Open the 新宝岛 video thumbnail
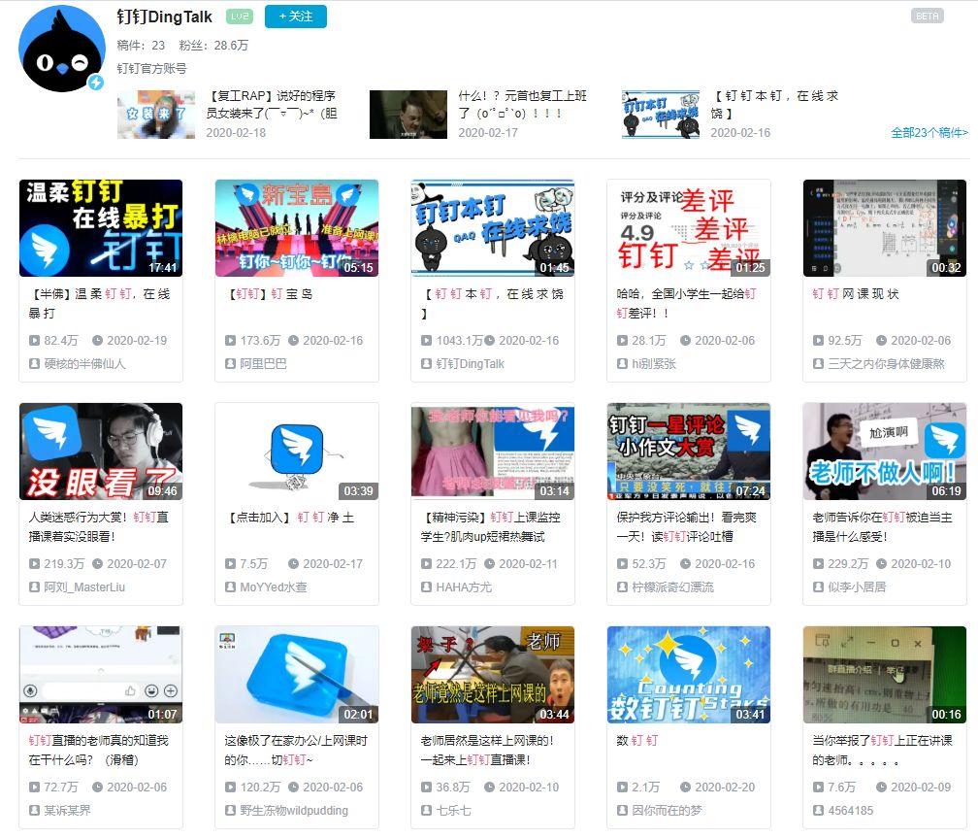978x838 pixels. pos(296,228)
